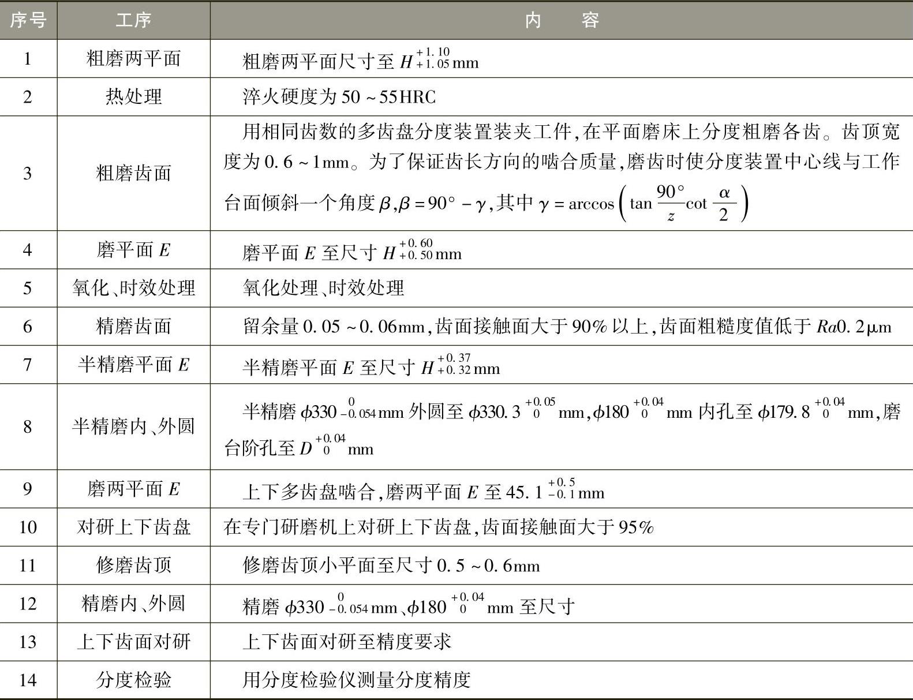The height and width of the screenshot is (700, 913).
Task: Click sequence number 14 cell
Action: coord(28,680)
